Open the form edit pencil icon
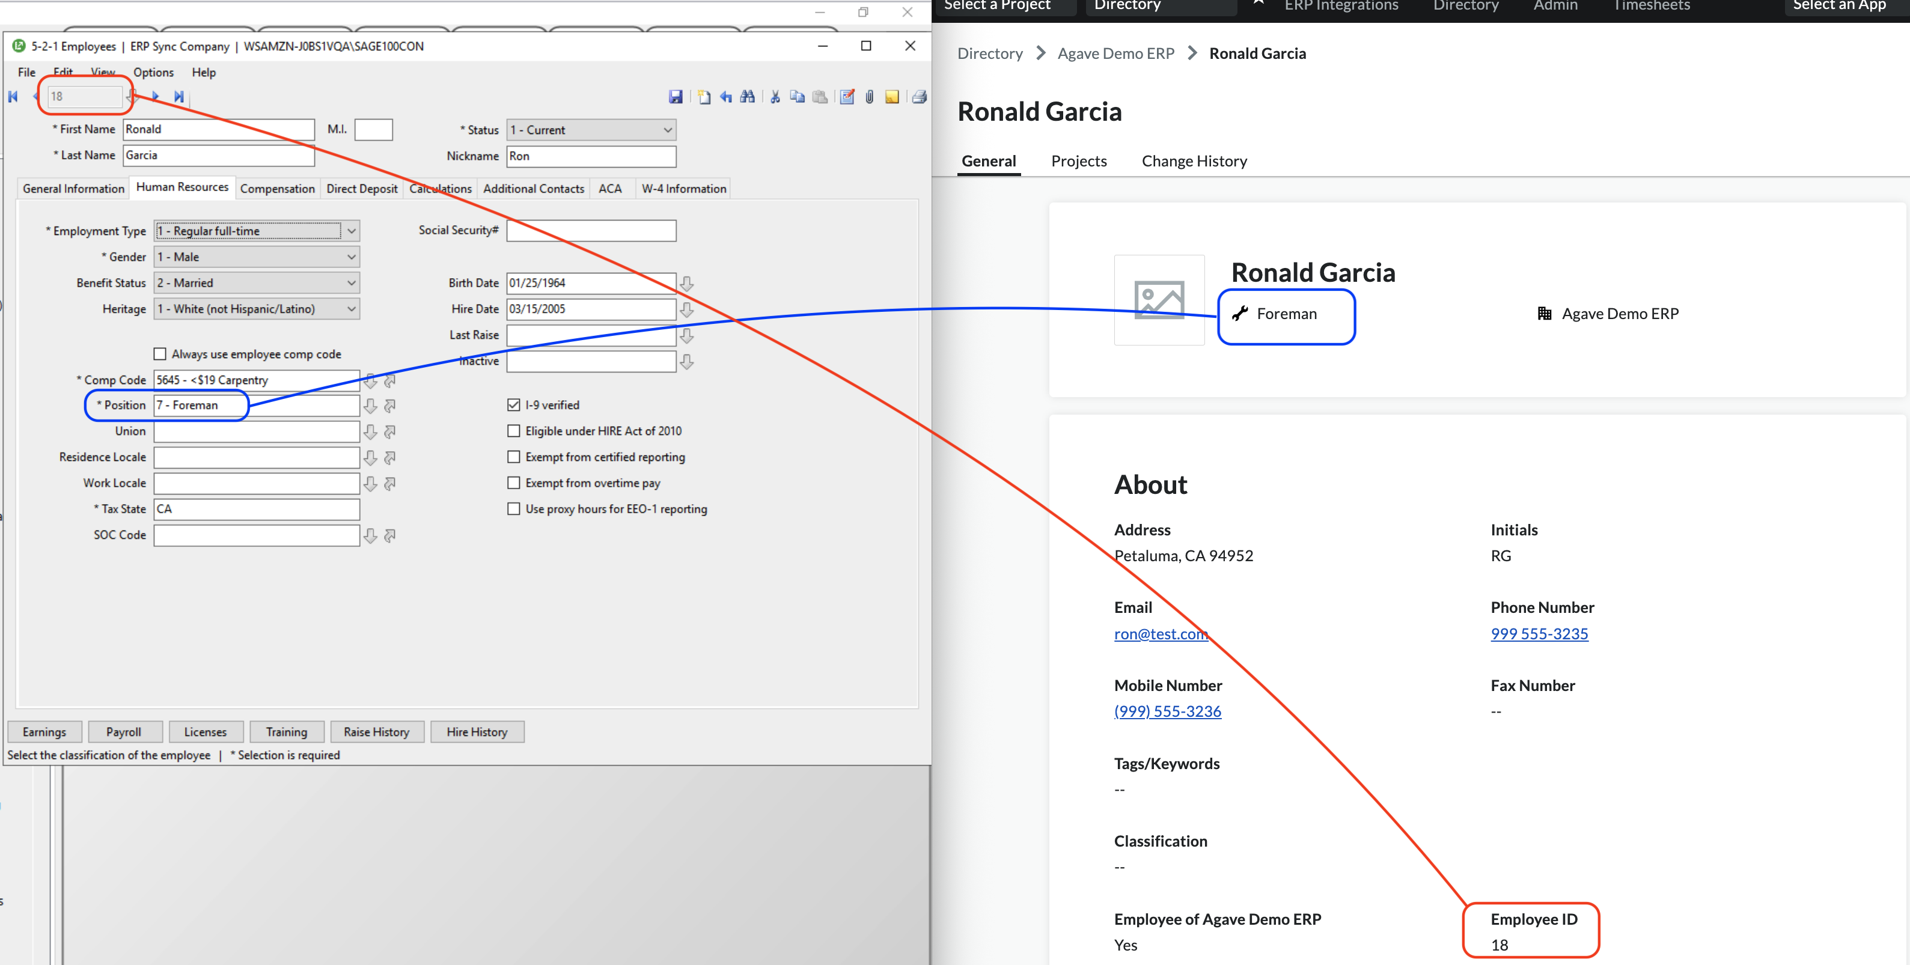 (847, 96)
